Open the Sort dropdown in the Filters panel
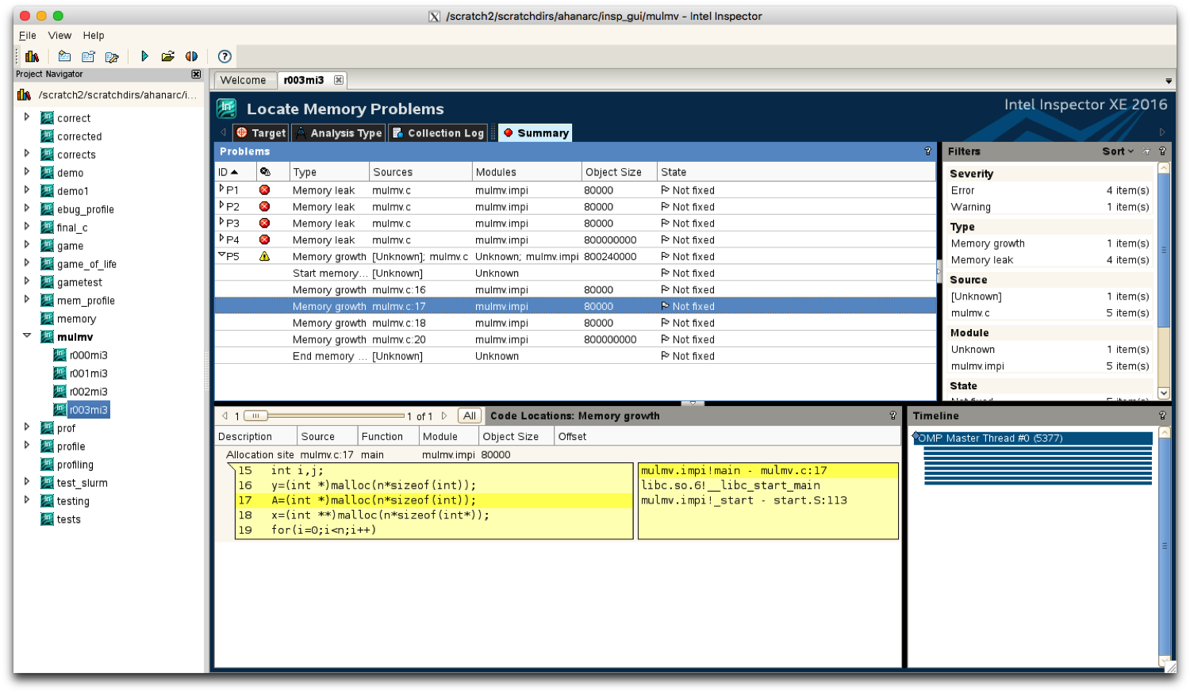 point(1119,151)
